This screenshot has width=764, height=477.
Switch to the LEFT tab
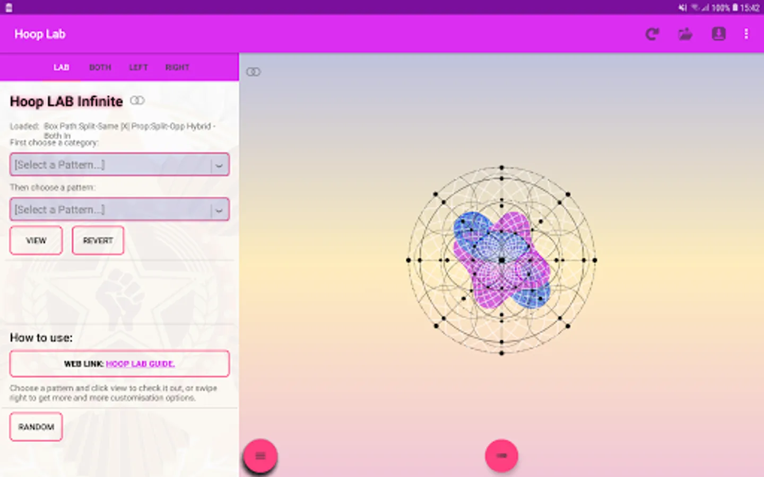click(x=138, y=67)
